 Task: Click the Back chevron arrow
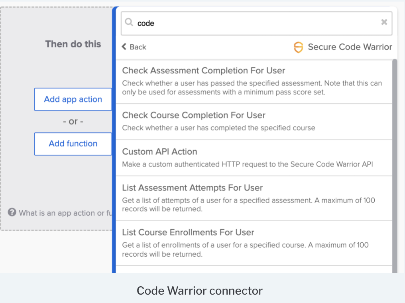coord(124,47)
